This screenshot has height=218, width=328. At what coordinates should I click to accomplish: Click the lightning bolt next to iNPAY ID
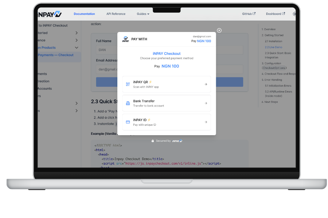[x=149, y=120]
